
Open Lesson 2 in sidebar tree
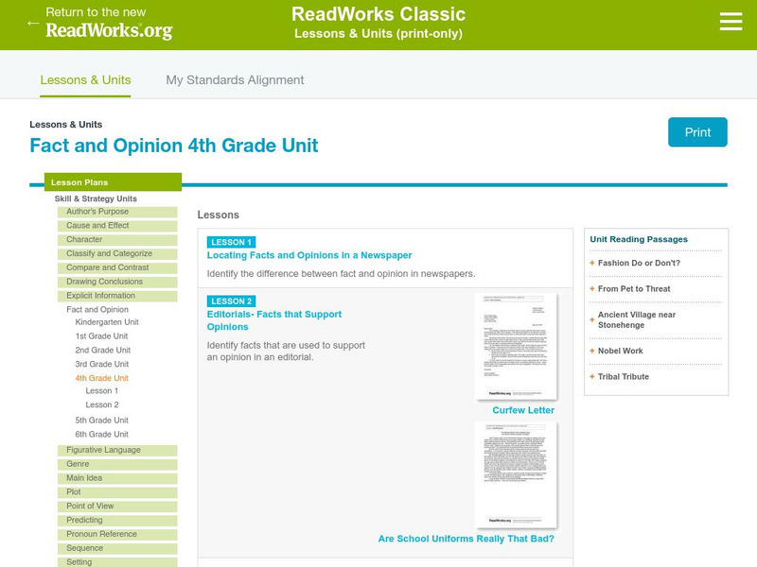point(102,405)
